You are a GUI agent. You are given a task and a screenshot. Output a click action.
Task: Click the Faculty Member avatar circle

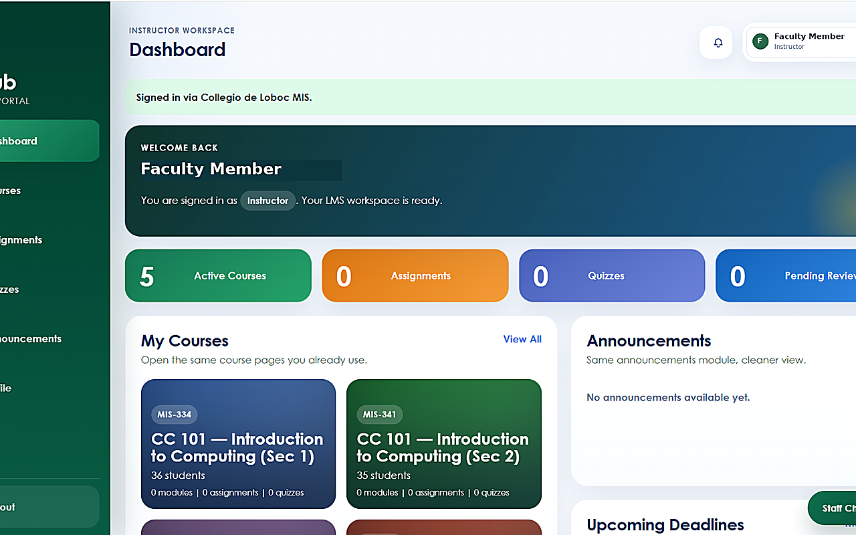coord(760,41)
